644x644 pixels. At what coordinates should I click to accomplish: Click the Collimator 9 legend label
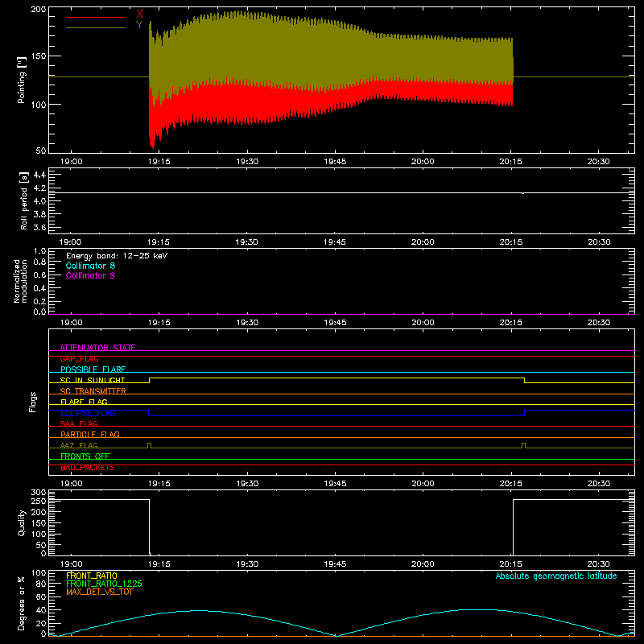point(90,275)
